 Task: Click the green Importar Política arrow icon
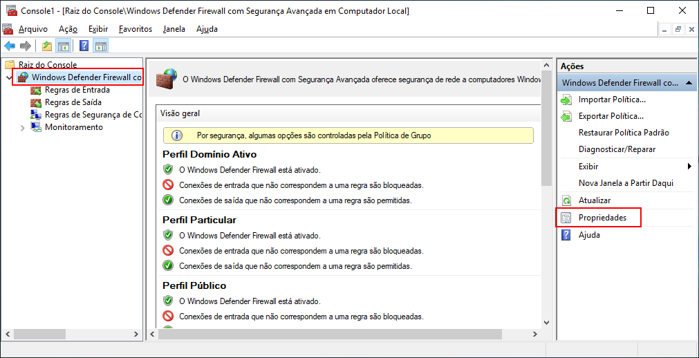click(x=566, y=100)
